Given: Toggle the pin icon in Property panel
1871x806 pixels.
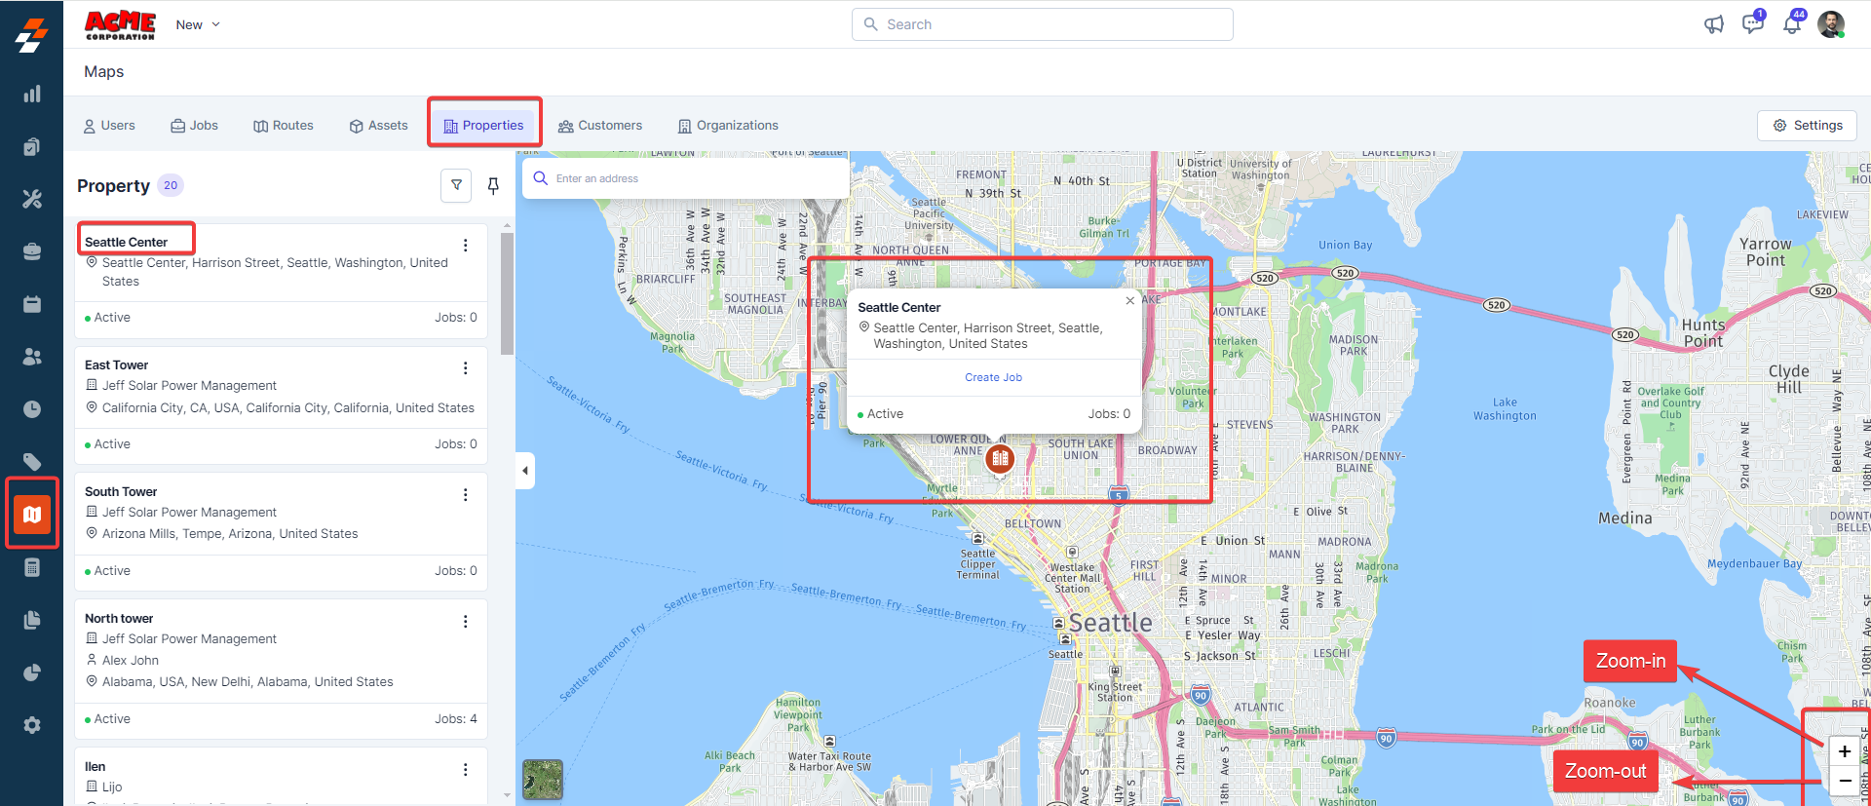Looking at the screenshot, I should 493,185.
